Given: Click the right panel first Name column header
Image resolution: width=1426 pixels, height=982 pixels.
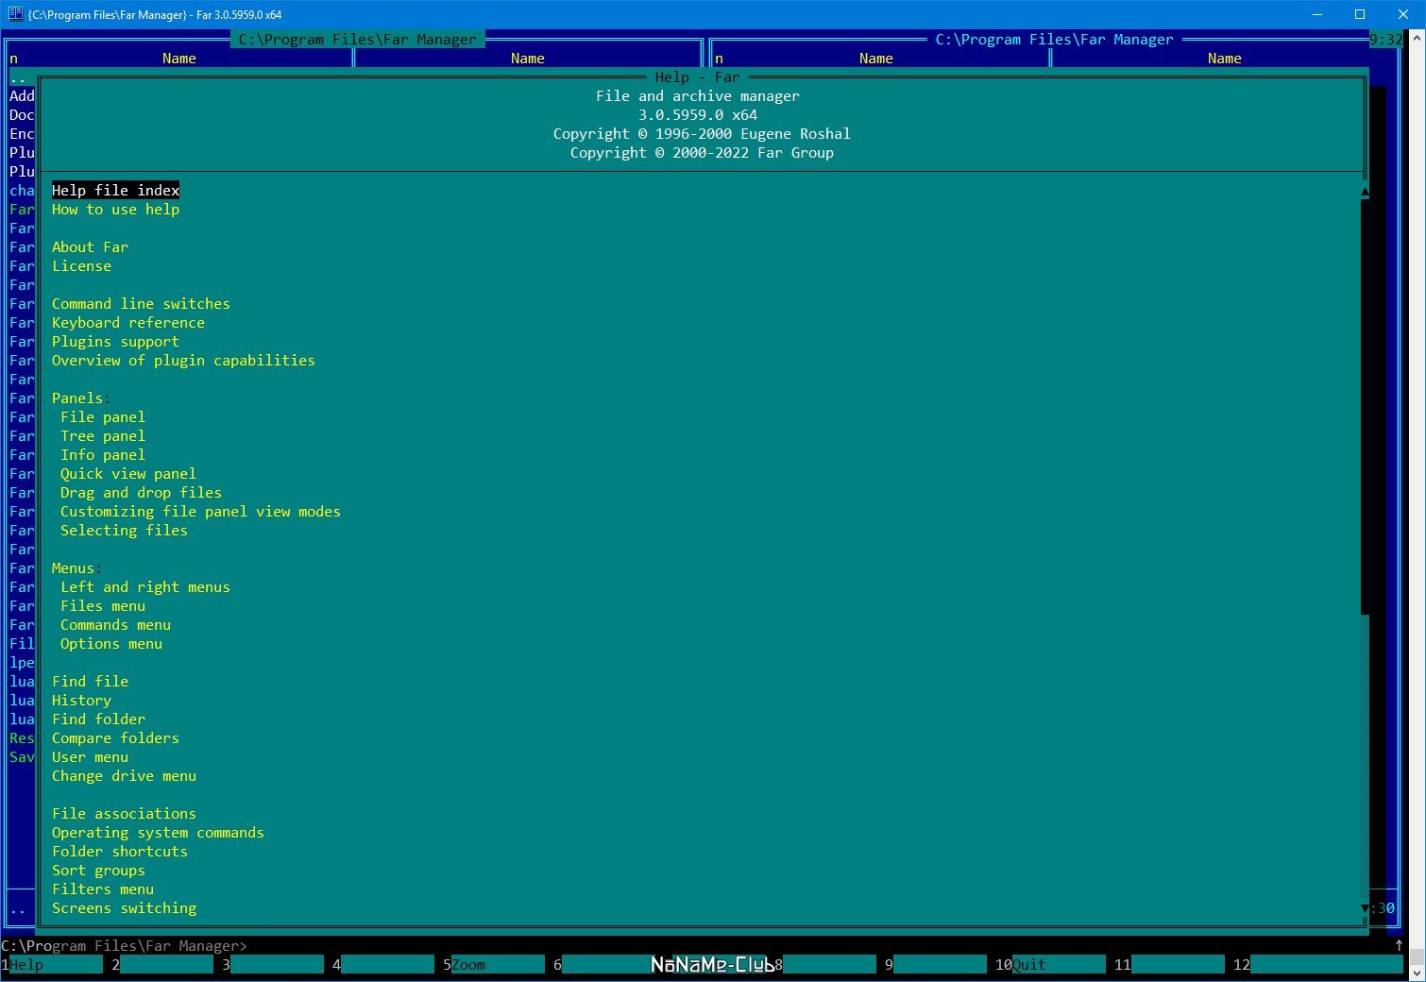Looking at the screenshot, I should [875, 59].
